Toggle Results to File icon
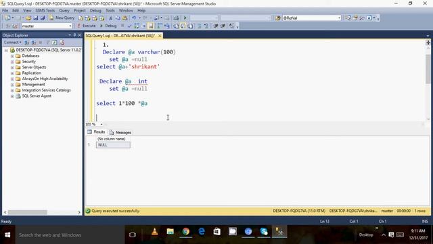Viewport: 433px width, 244px height. click(190, 26)
